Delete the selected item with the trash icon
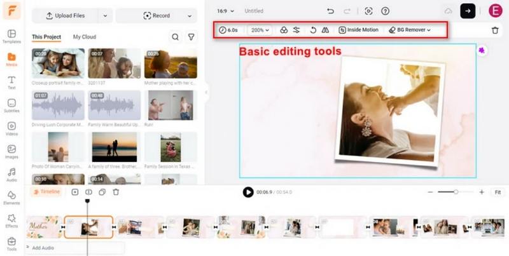This screenshot has height=256, width=509. click(495, 30)
